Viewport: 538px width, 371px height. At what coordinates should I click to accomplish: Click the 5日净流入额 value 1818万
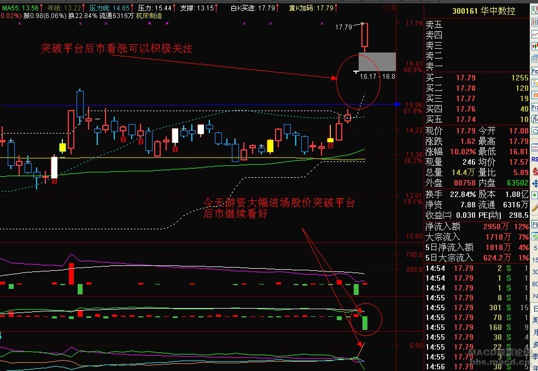click(x=498, y=247)
